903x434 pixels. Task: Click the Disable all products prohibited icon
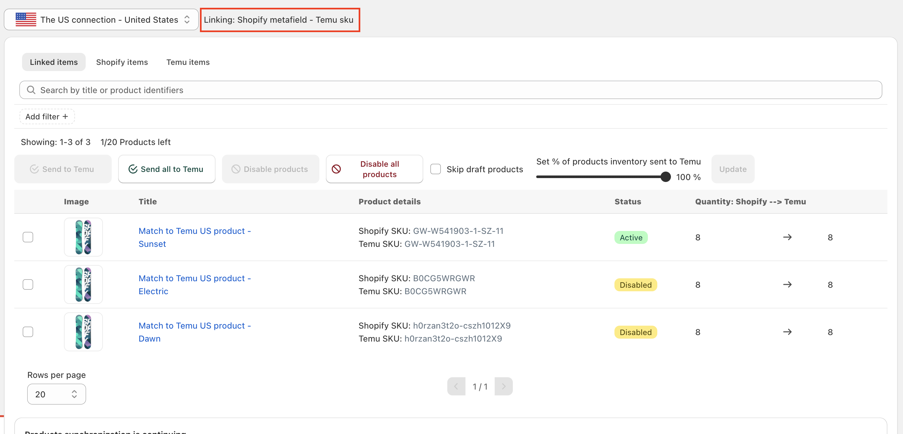point(336,169)
